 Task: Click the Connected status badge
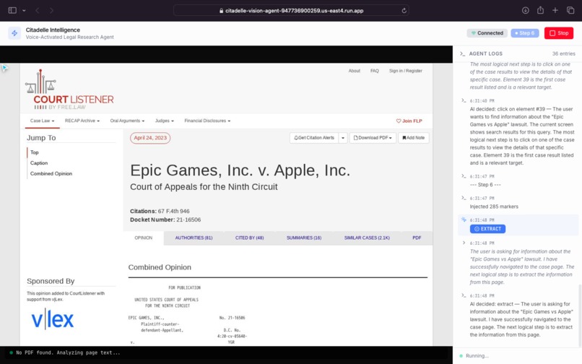(487, 33)
